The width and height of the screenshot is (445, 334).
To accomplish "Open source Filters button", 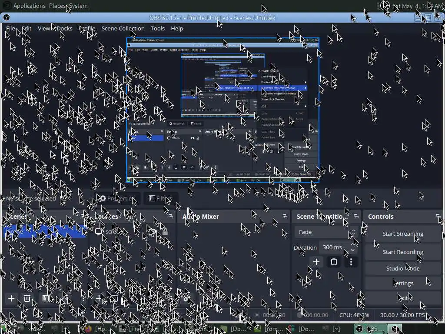I will click(x=161, y=198).
